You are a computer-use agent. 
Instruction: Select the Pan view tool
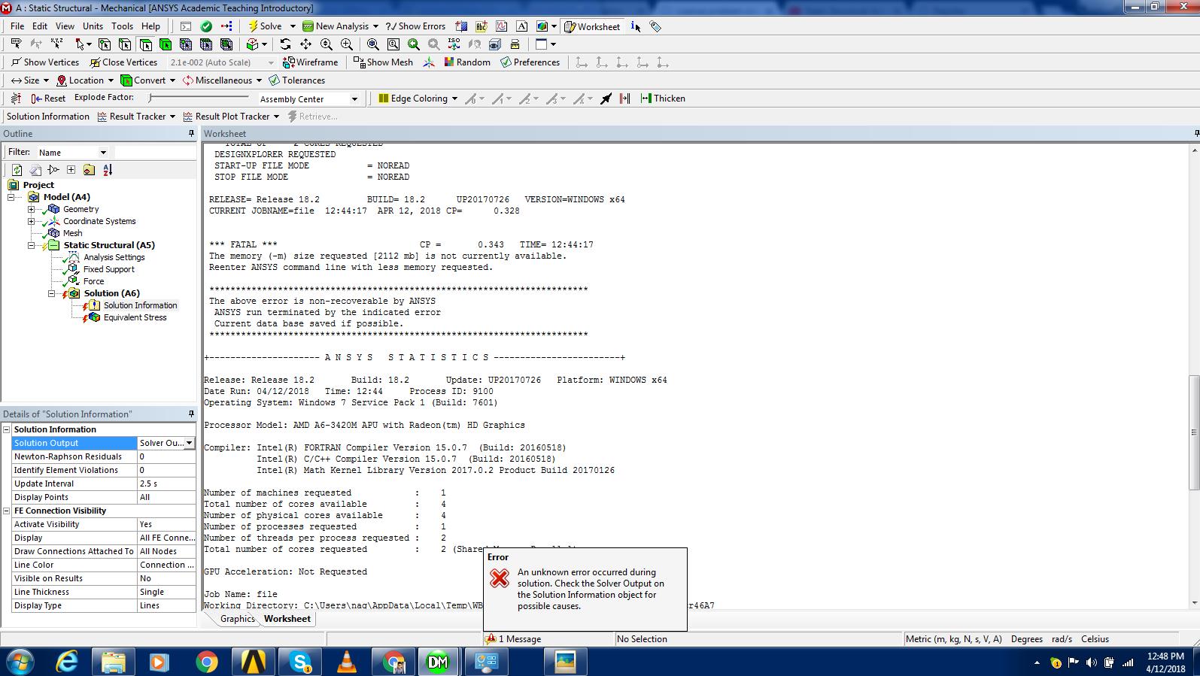coord(305,44)
